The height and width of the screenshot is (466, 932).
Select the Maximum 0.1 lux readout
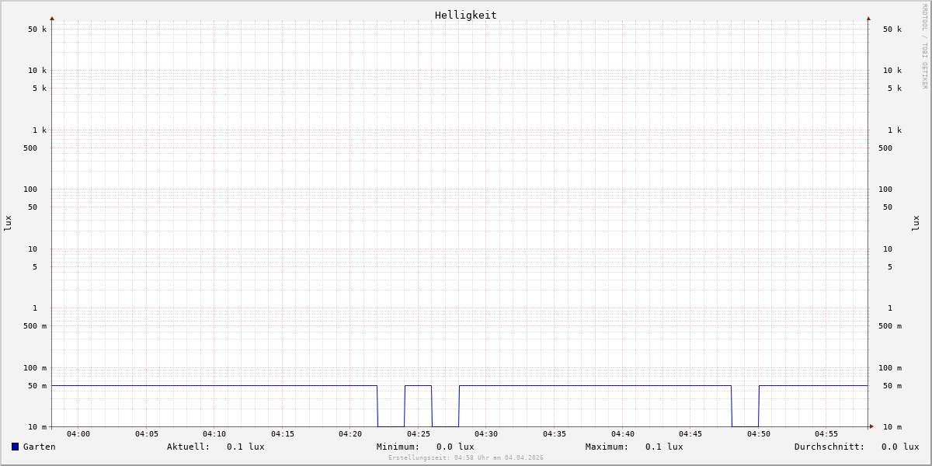[663, 447]
